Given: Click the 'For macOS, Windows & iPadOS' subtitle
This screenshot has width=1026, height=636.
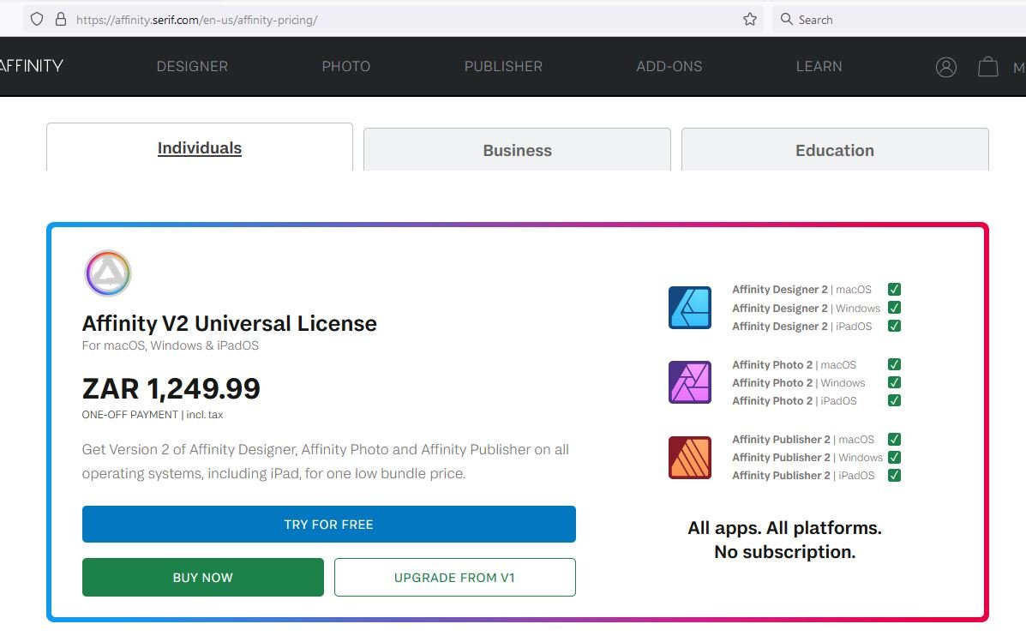Looking at the screenshot, I should tap(170, 345).
